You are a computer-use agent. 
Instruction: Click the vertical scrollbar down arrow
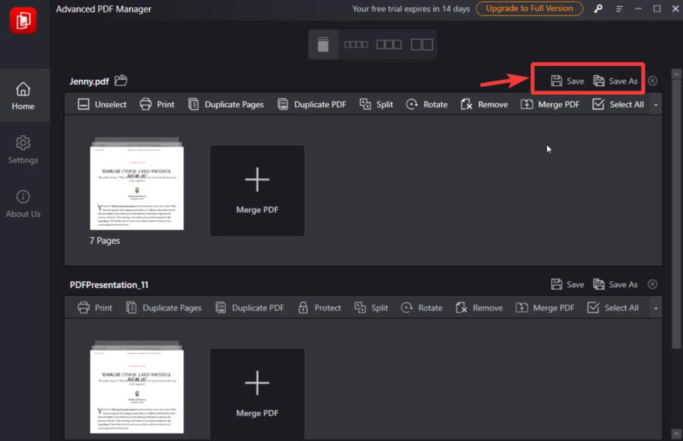676,434
